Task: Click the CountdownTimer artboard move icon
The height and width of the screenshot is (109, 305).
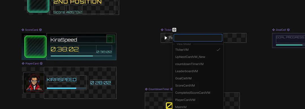Action: point(146,89)
